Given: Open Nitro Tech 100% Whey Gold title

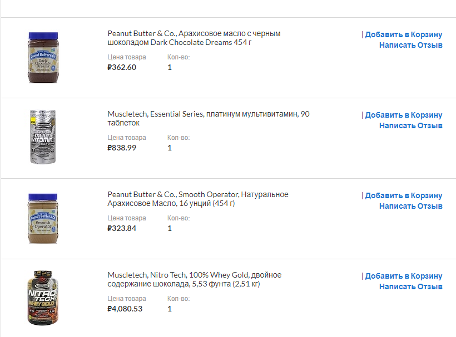Looking at the screenshot, I should click(x=194, y=279).
